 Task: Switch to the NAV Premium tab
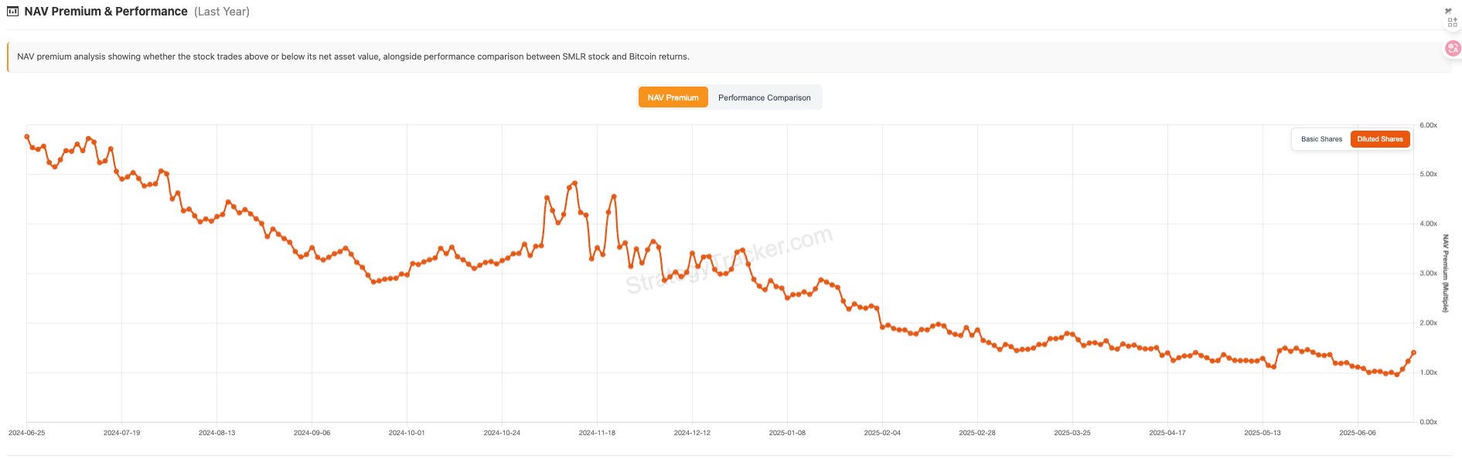pyautogui.click(x=673, y=97)
